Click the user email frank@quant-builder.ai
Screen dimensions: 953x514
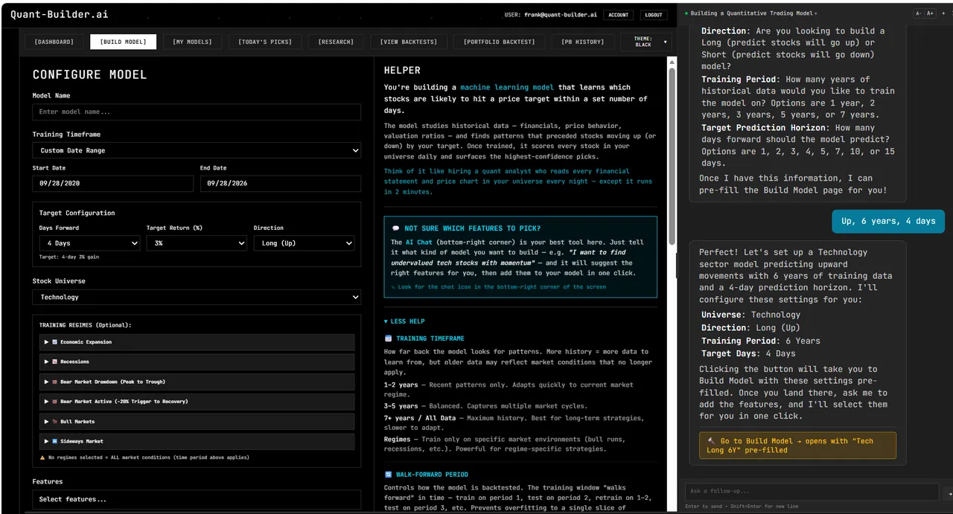tap(562, 15)
